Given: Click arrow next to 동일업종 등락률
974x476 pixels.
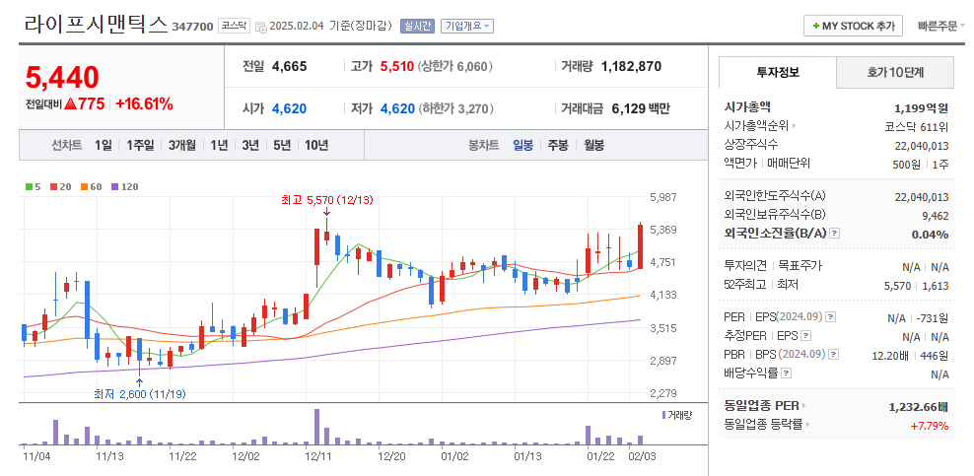Looking at the screenshot, I should tap(808, 425).
